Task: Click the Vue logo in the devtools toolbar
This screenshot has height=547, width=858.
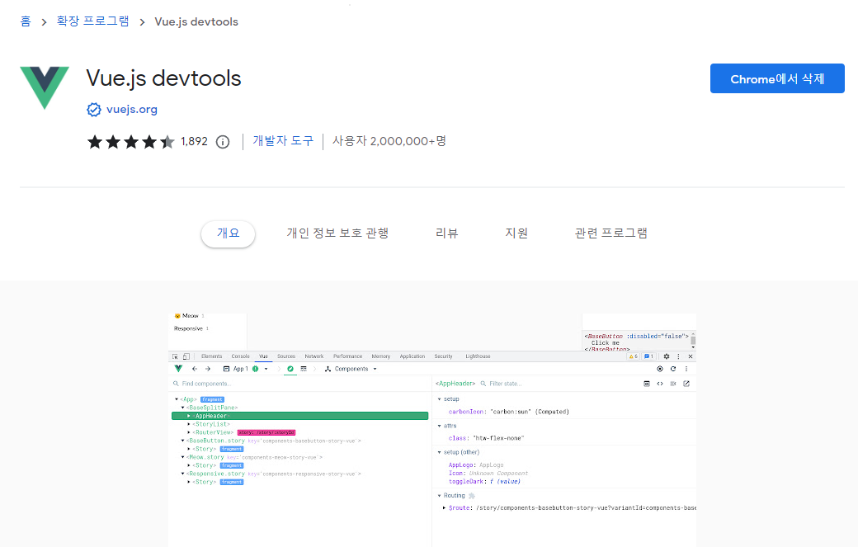Action: 178,369
